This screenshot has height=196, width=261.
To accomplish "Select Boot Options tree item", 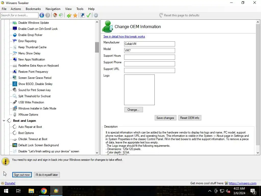I will point(26,133).
